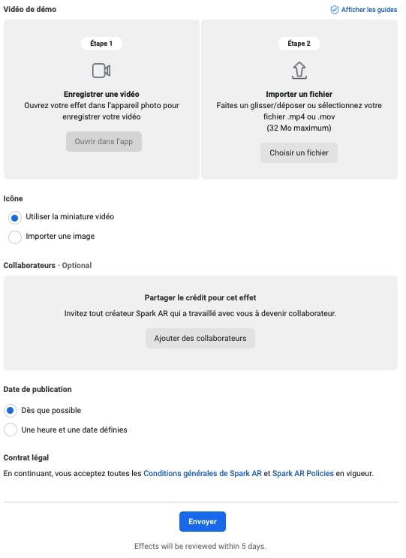Click the Ajouter des collaborateurs button
This screenshot has width=406, height=558.
coord(200,338)
